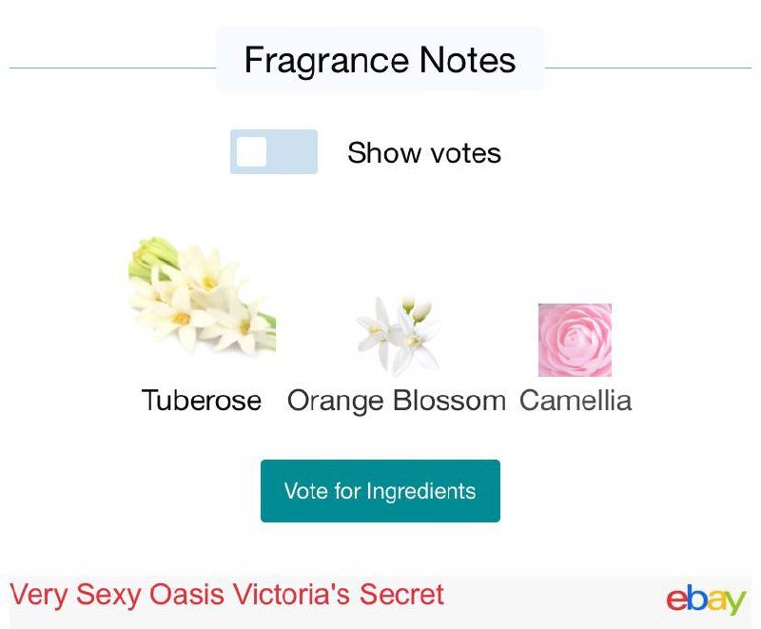The height and width of the screenshot is (629, 761).
Task: Select the Orange Blossom flower image
Action: click(398, 334)
